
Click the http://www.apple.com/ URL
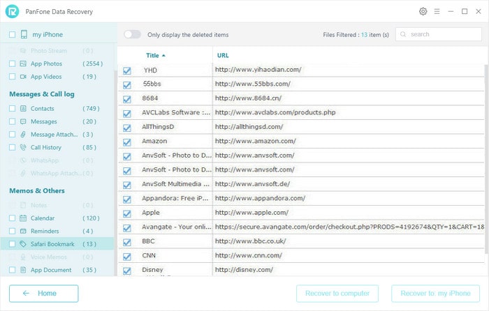pyautogui.click(x=251, y=213)
